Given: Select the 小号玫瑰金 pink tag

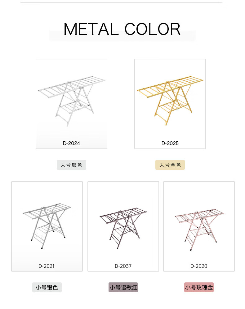Looking at the screenshot, I should coord(199,287).
